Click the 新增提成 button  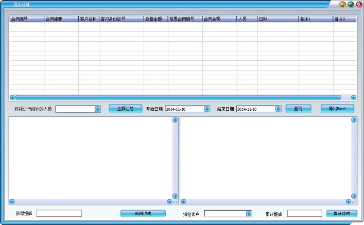pos(143,213)
